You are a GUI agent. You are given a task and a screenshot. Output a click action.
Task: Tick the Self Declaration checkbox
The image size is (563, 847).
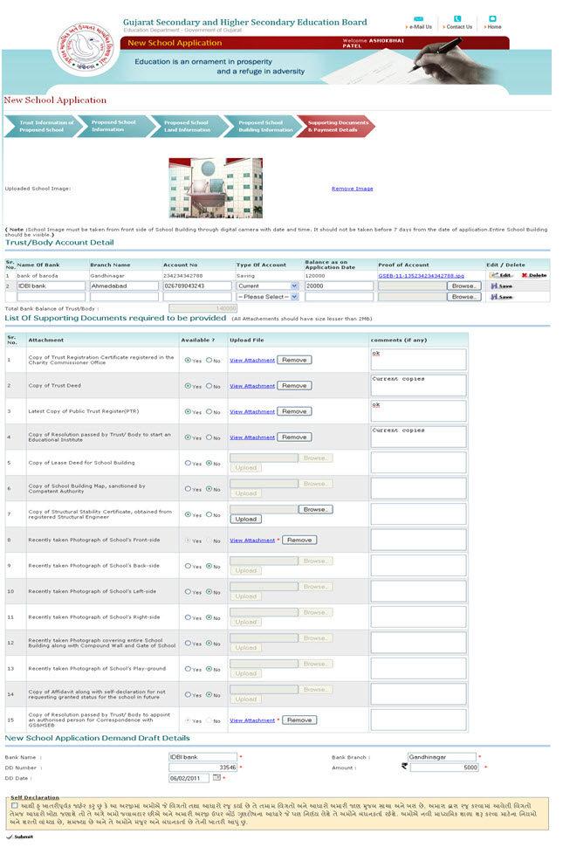[15, 805]
